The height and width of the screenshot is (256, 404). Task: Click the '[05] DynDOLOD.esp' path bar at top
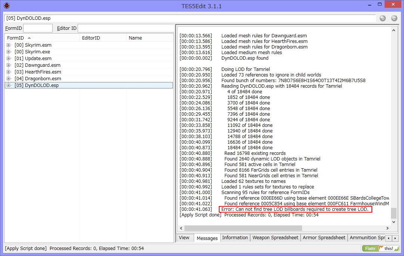tap(190, 18)
